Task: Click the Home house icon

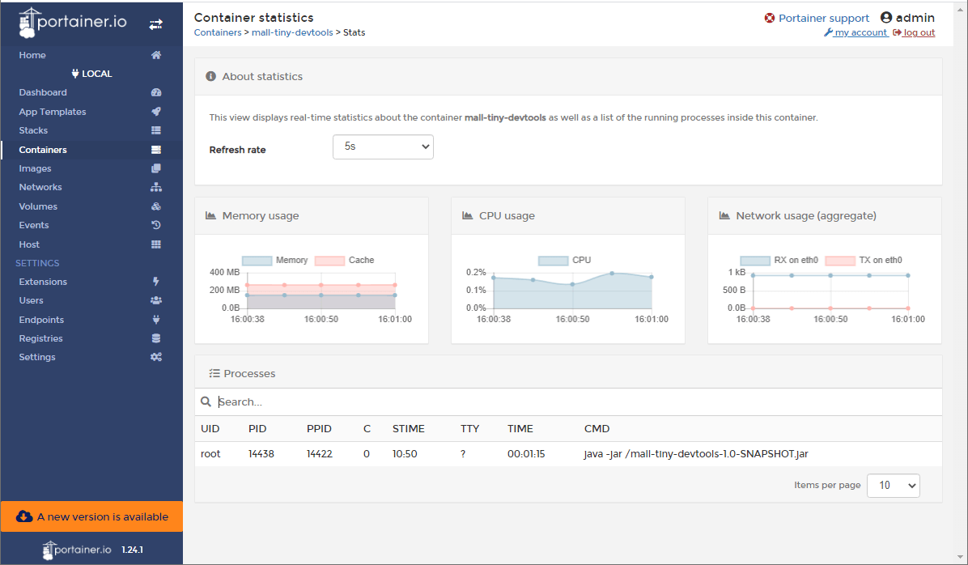Action: 156,55
